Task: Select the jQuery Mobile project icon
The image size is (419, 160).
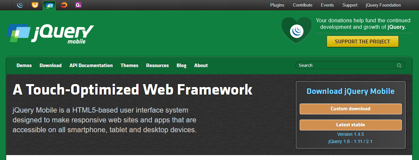Action: 49,5
